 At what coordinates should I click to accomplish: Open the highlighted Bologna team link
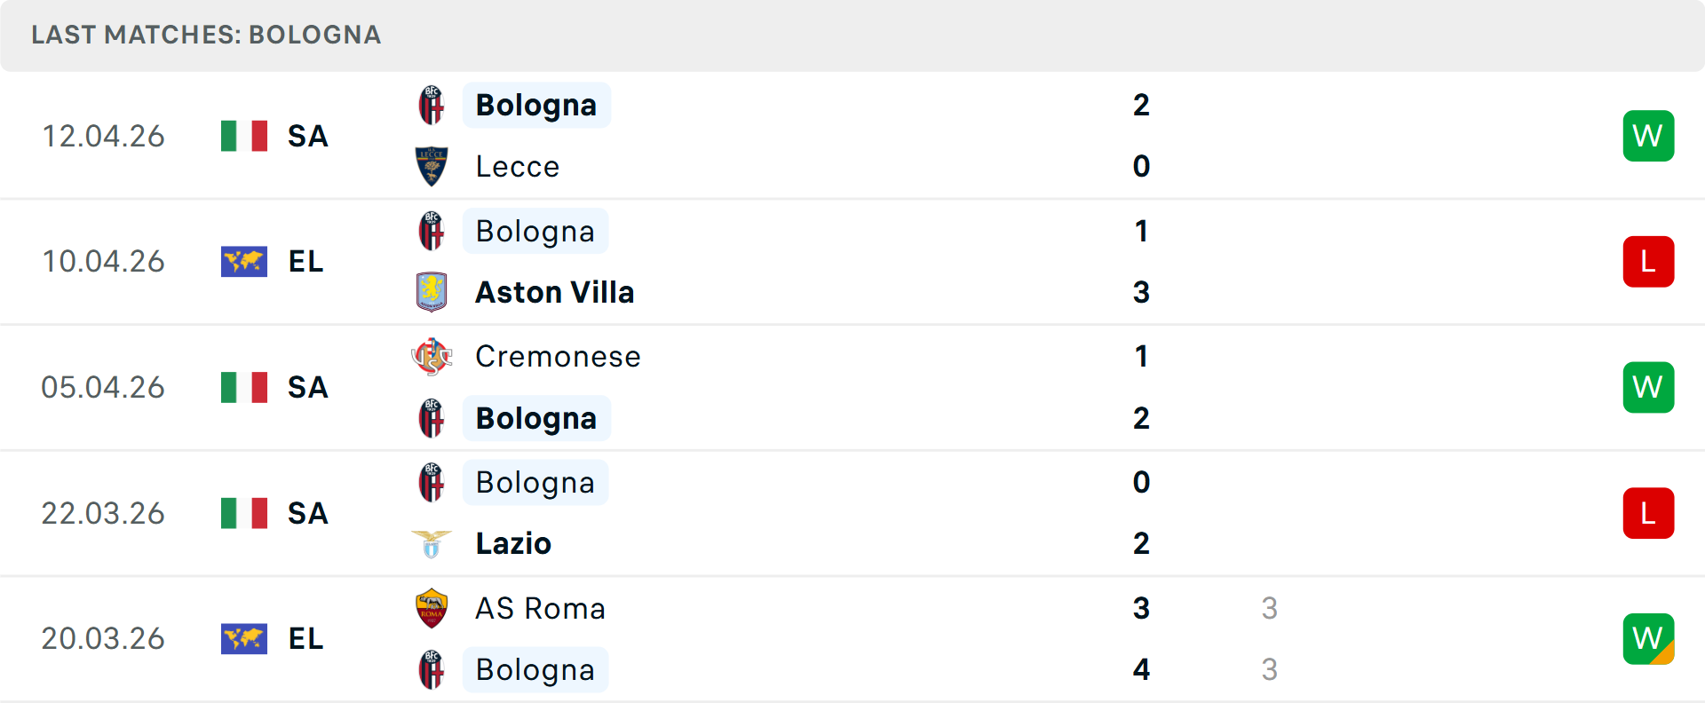click(x=536, y=104)
